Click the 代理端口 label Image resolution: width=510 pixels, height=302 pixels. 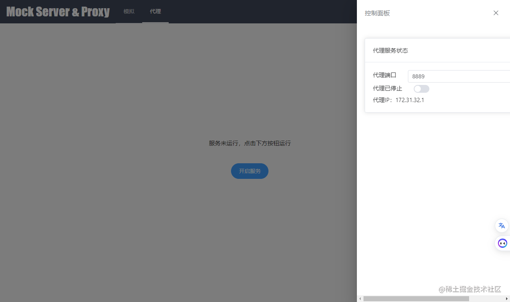point(385,75)
